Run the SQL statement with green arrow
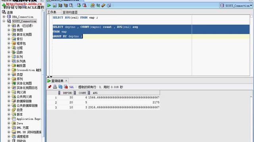 [49, 6]
